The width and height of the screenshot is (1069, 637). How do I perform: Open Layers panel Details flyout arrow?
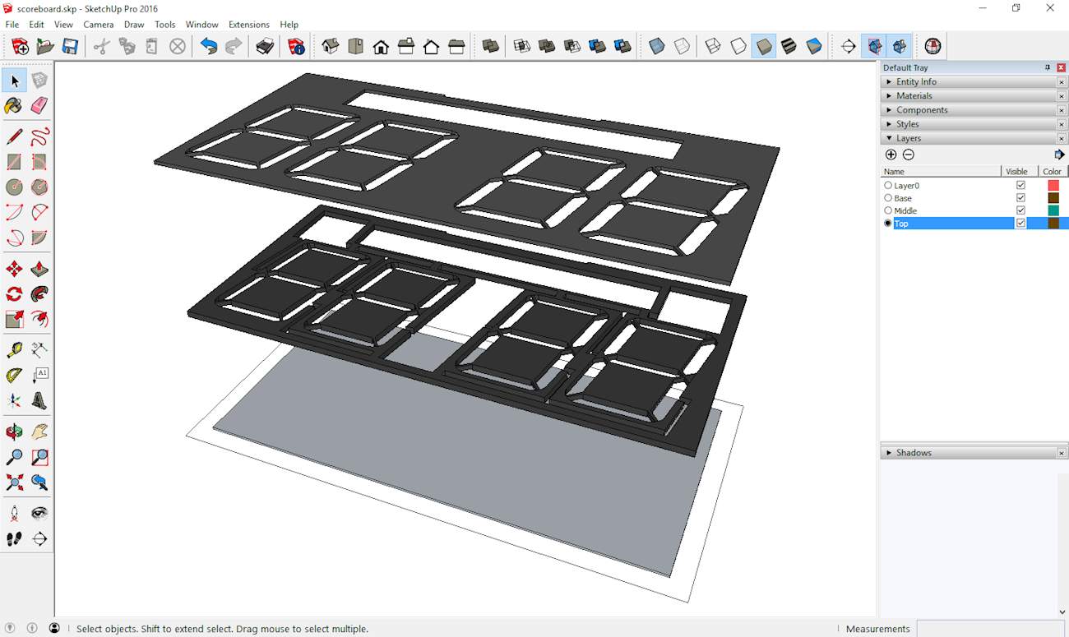tap(1059, 155)
